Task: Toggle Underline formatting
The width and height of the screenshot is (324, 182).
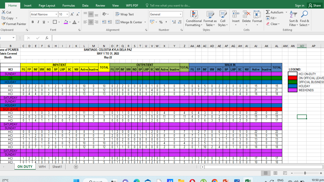Action: pos(44,22)
